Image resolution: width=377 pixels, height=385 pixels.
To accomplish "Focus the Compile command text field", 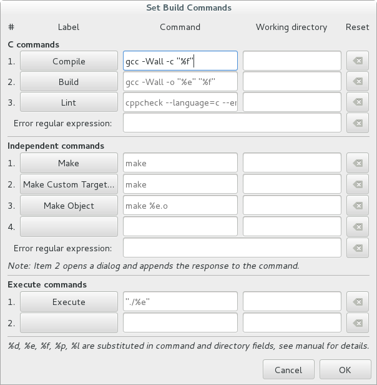I will pyautogui.click(x=180, y=61).
